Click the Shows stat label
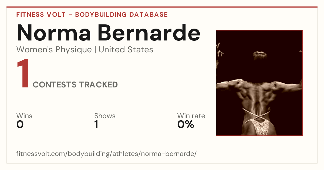This screenshot has height=170, width=324. (x=105, y=116)
